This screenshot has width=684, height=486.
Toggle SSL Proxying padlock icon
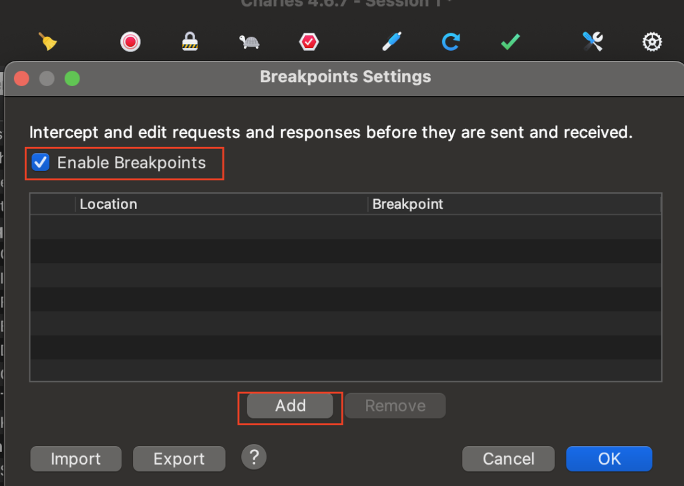(190, 42)
